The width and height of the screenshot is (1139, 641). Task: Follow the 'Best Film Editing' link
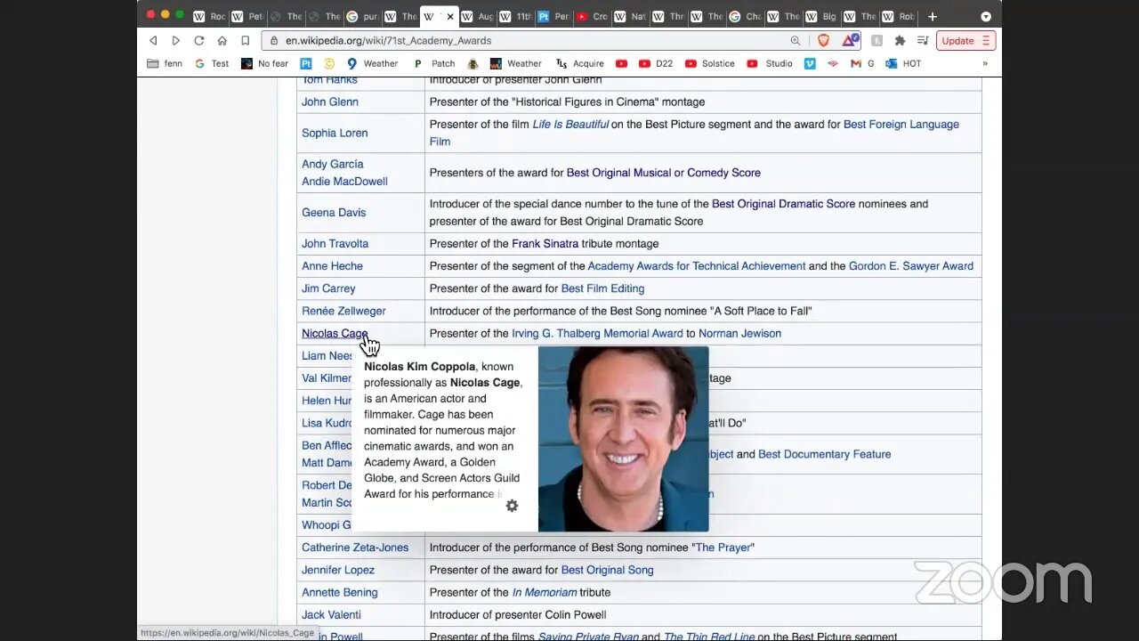pyautogui.click(x=602, y=288)
